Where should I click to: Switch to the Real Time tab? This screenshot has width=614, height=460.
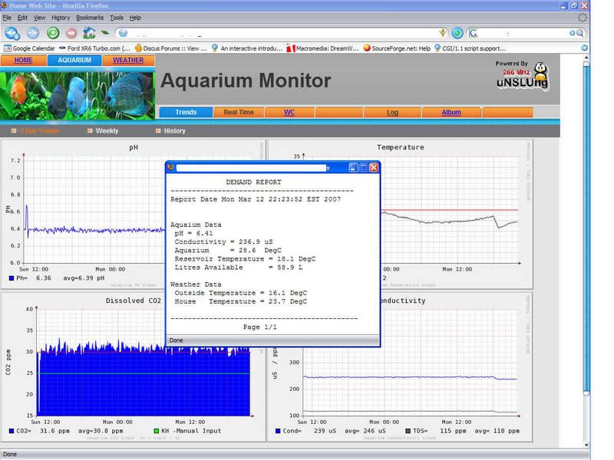tap(238, 112)
